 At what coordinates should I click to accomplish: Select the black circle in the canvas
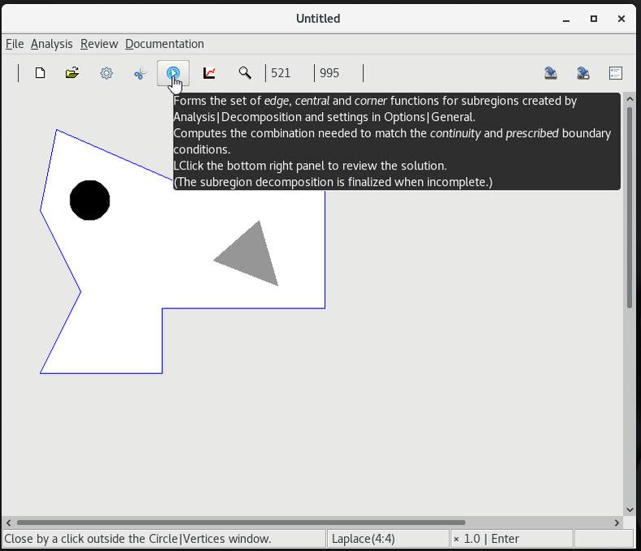(x=89, y=200)
